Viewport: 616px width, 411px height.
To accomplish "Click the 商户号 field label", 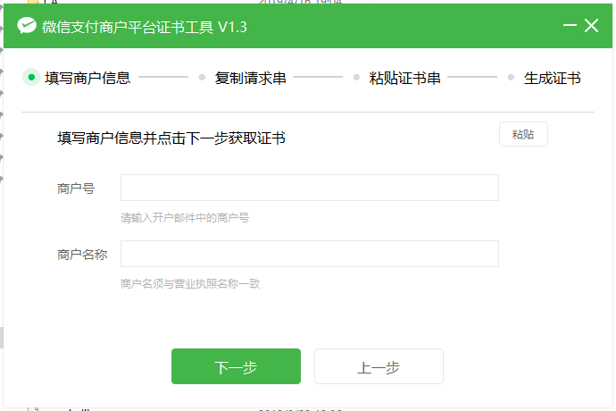I will 76,189.
